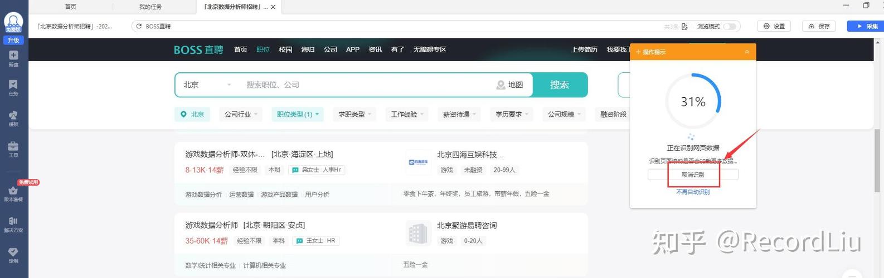This screenshot has height=278, width=884.
Task: Switch to the 首页 application tab
Action: [x=70, y=7]
